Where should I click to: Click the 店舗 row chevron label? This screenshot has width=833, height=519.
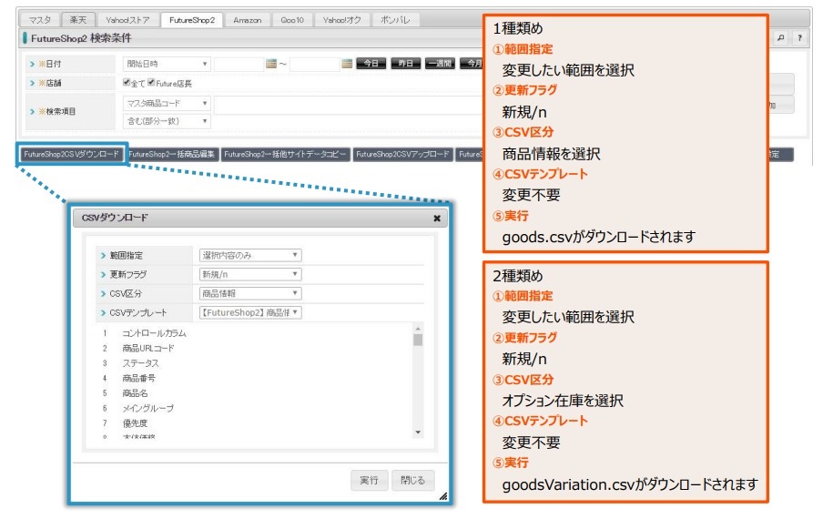[46, 83]
